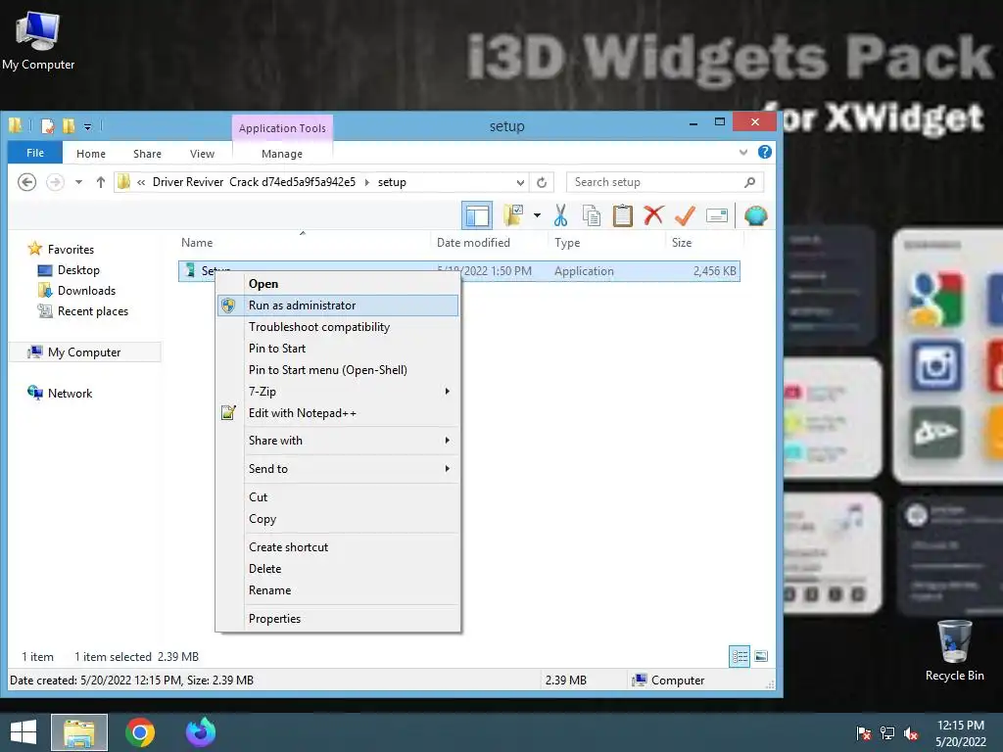Select Troubleshoot compatibility
Screen dimensions: 1003x752
338,327
